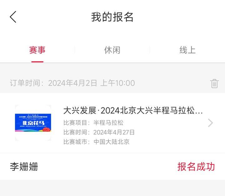Viewport: 225px width, 196px height.
Task: Select the 赛事 tab
Action: (x=37, y=50)
